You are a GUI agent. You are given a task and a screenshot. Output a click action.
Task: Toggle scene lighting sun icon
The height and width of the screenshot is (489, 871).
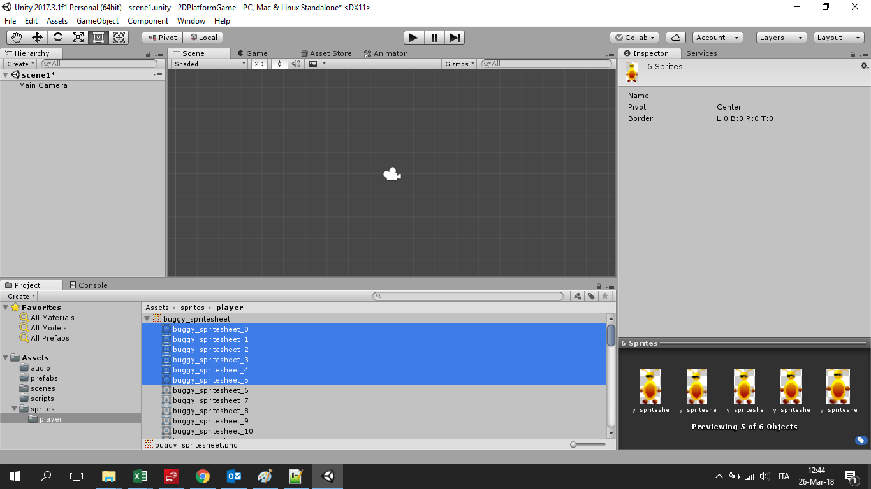point(279,64)
